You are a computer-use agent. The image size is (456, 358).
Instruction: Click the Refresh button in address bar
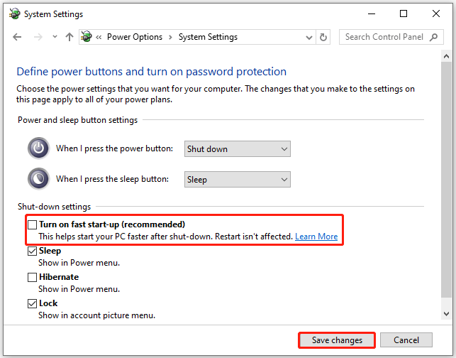point(324,37)
